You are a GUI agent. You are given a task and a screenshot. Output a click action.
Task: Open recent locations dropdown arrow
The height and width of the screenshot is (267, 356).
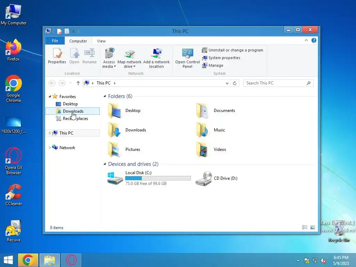[x=71, y=83]
